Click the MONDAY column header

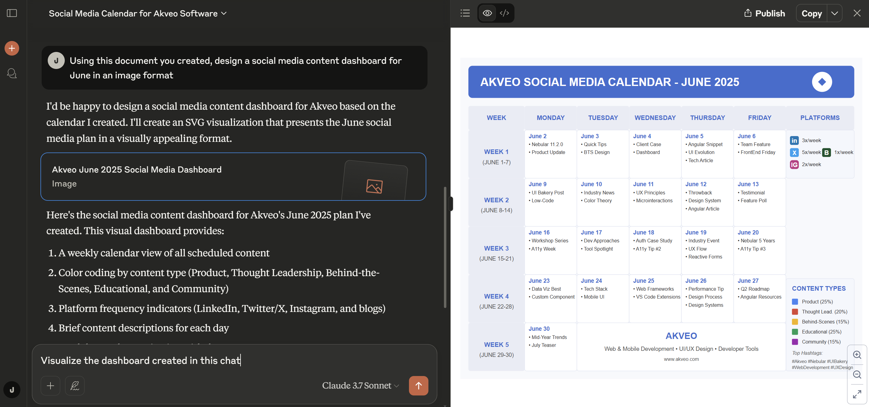[551, 118]
